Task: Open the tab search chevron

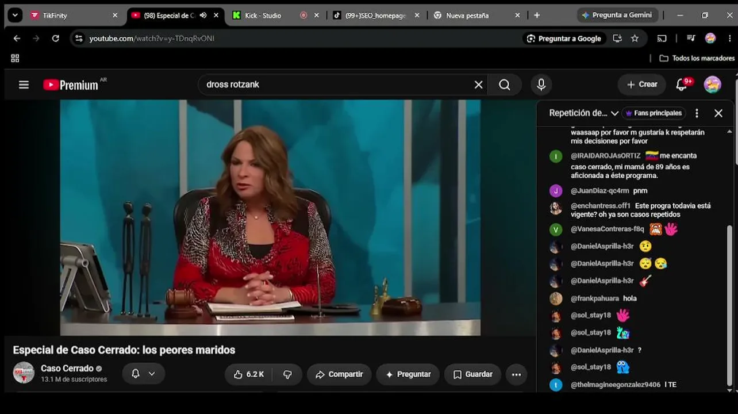Action: pyautogui.click(x=16, y=16)
